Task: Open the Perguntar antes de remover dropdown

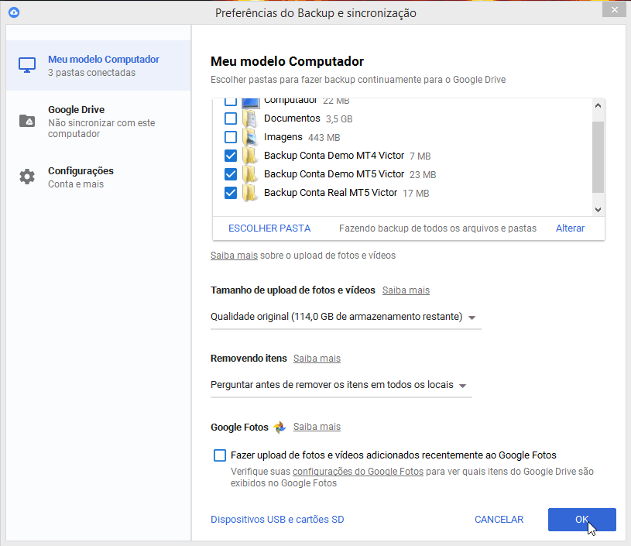Action: click(341, 385)
